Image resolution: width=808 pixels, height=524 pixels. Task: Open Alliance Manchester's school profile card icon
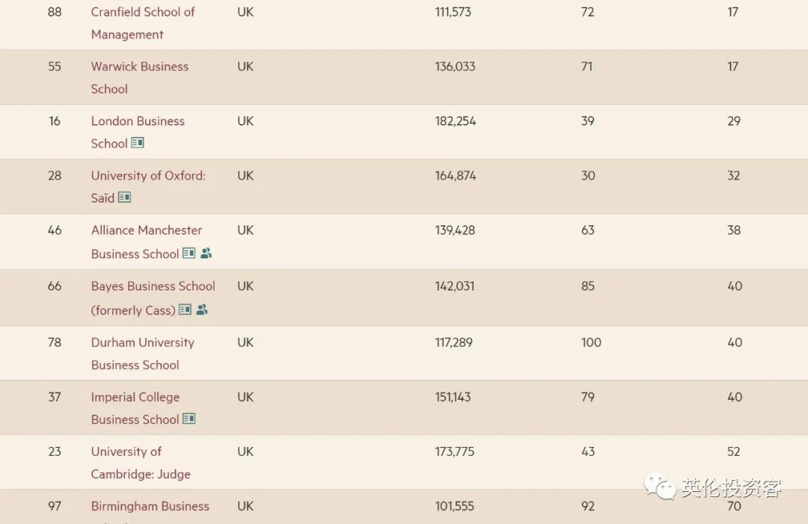click(x=189, y=254)
